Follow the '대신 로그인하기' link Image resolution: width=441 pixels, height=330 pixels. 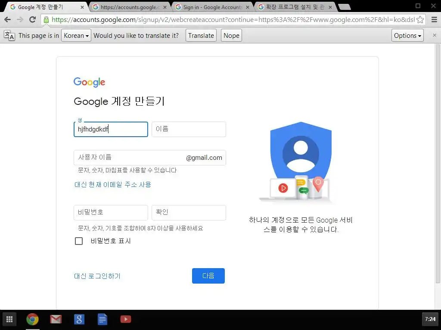click(x=97, y=276)
